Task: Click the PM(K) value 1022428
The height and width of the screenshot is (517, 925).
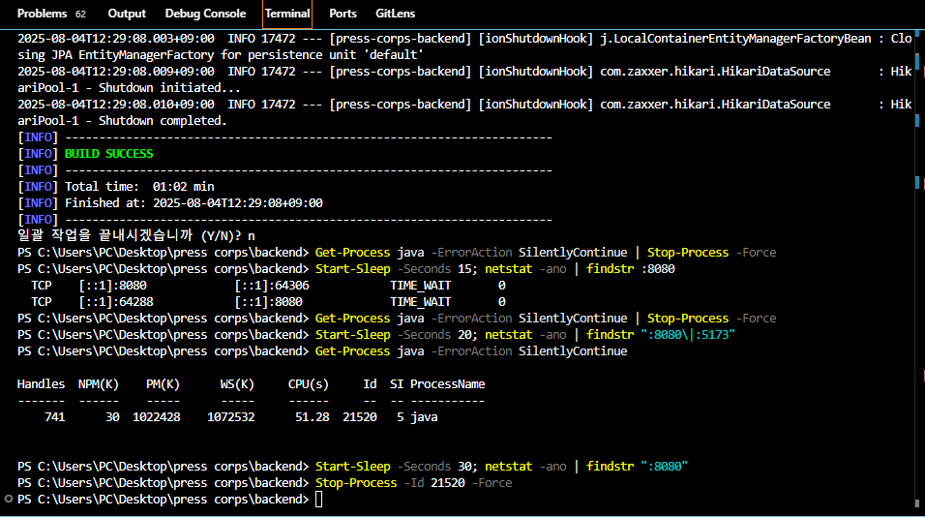Action: (157, 416)
